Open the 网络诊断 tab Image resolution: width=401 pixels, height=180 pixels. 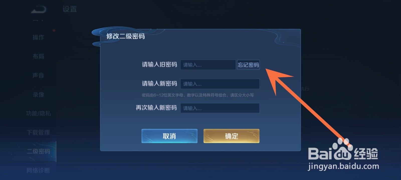[38, 170]
